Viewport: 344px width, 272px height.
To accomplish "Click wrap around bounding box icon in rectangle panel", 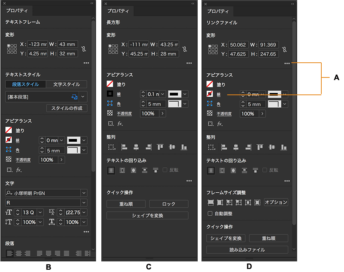I will (122, 170).
